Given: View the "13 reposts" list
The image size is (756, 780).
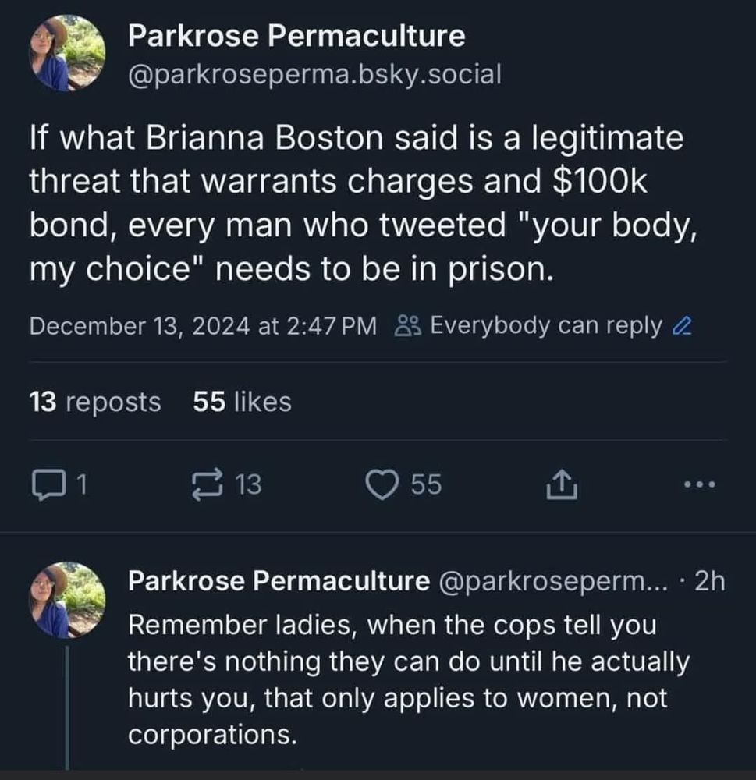Looking at the screenshot, I should coord(95,402).
